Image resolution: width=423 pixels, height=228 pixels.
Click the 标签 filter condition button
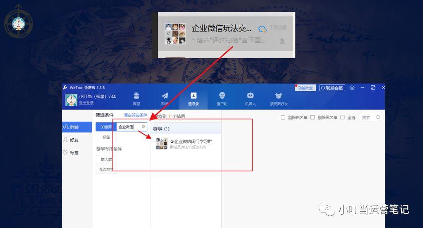pyautogui.click(x=106, y=137)
